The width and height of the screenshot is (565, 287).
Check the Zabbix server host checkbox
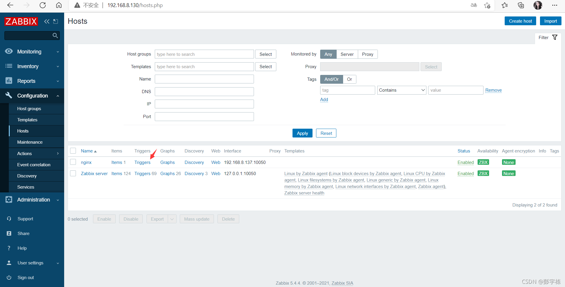click(x=73, y=173)
